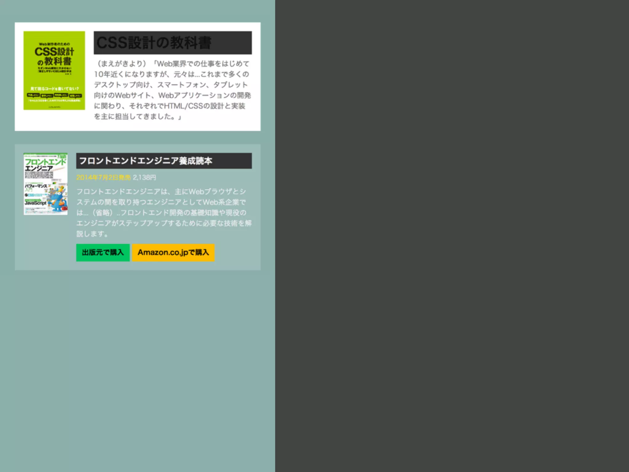Select the フロントエンドエンジニア養成読本 title bar
Image resolution: width=629 pixels, height=472 pixels.
[164, 161]
